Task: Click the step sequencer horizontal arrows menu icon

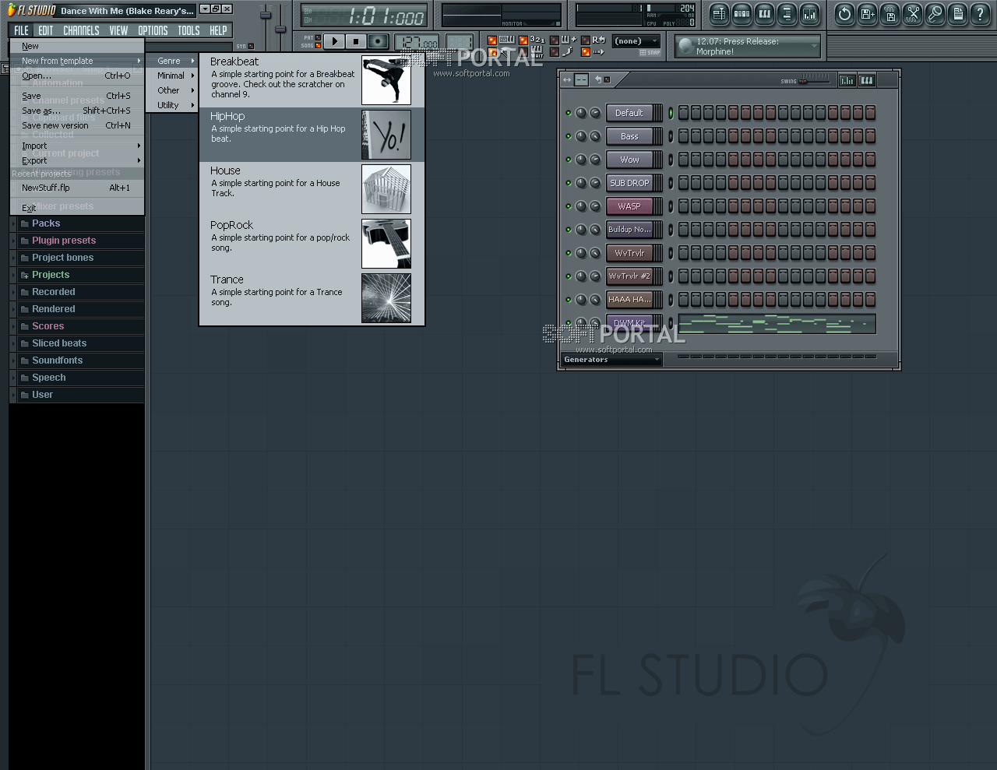Action: 567,79
